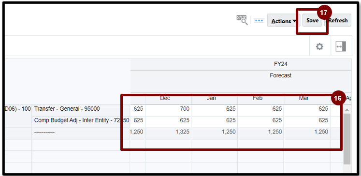Select the Transfer - General - 95000 row
The height and width of the screenshot is (176, 361).
(81, 110)
